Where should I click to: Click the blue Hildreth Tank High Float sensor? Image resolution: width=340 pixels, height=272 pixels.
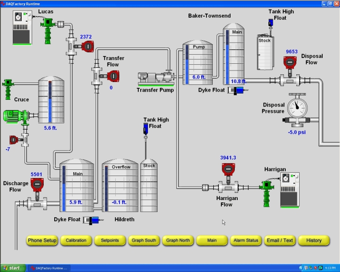click(x=146, y=129)
